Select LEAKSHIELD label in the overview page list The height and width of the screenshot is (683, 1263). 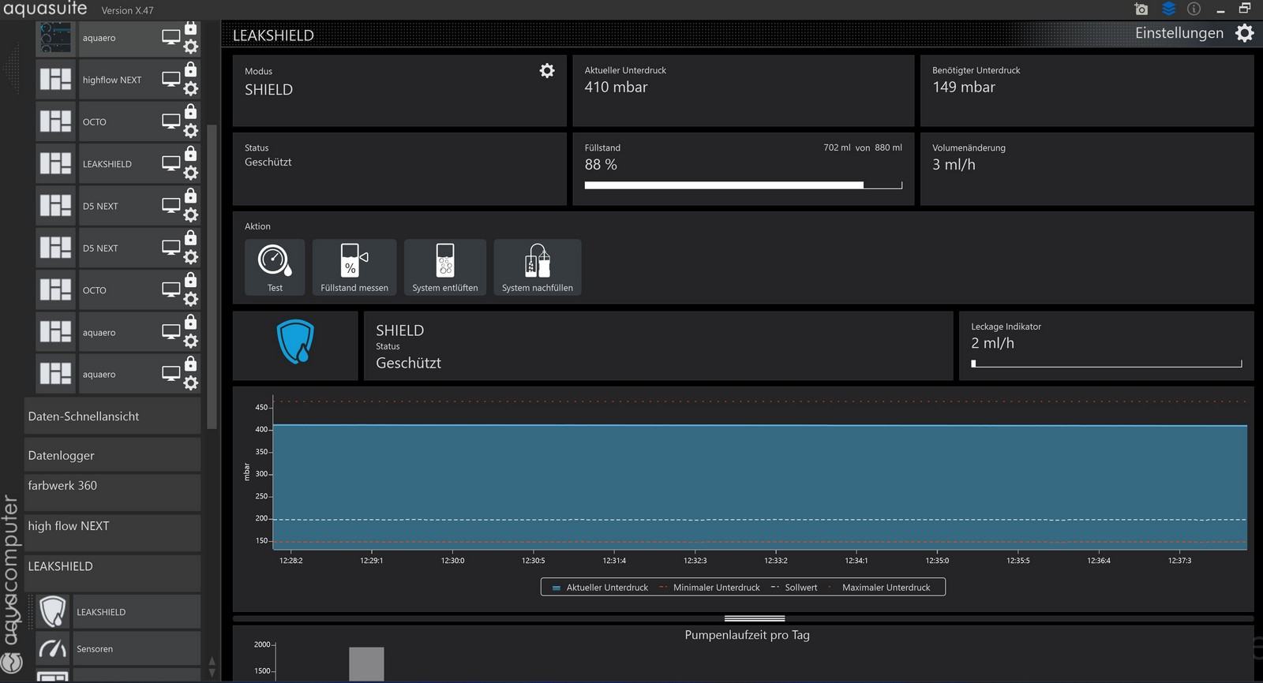(107, 164)
